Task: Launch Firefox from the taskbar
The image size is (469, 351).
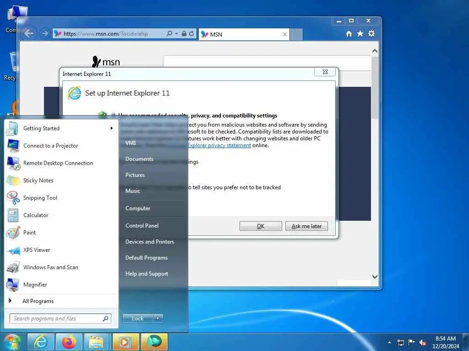Action: pos(69,342)
